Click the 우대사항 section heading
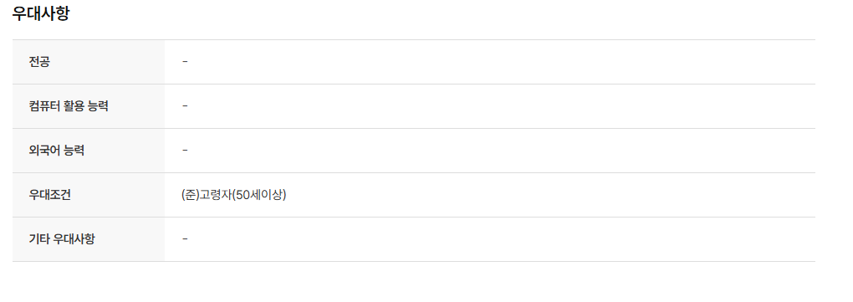Image resolution: width=853 pixels, height=302 pixels. pos(41,13)
